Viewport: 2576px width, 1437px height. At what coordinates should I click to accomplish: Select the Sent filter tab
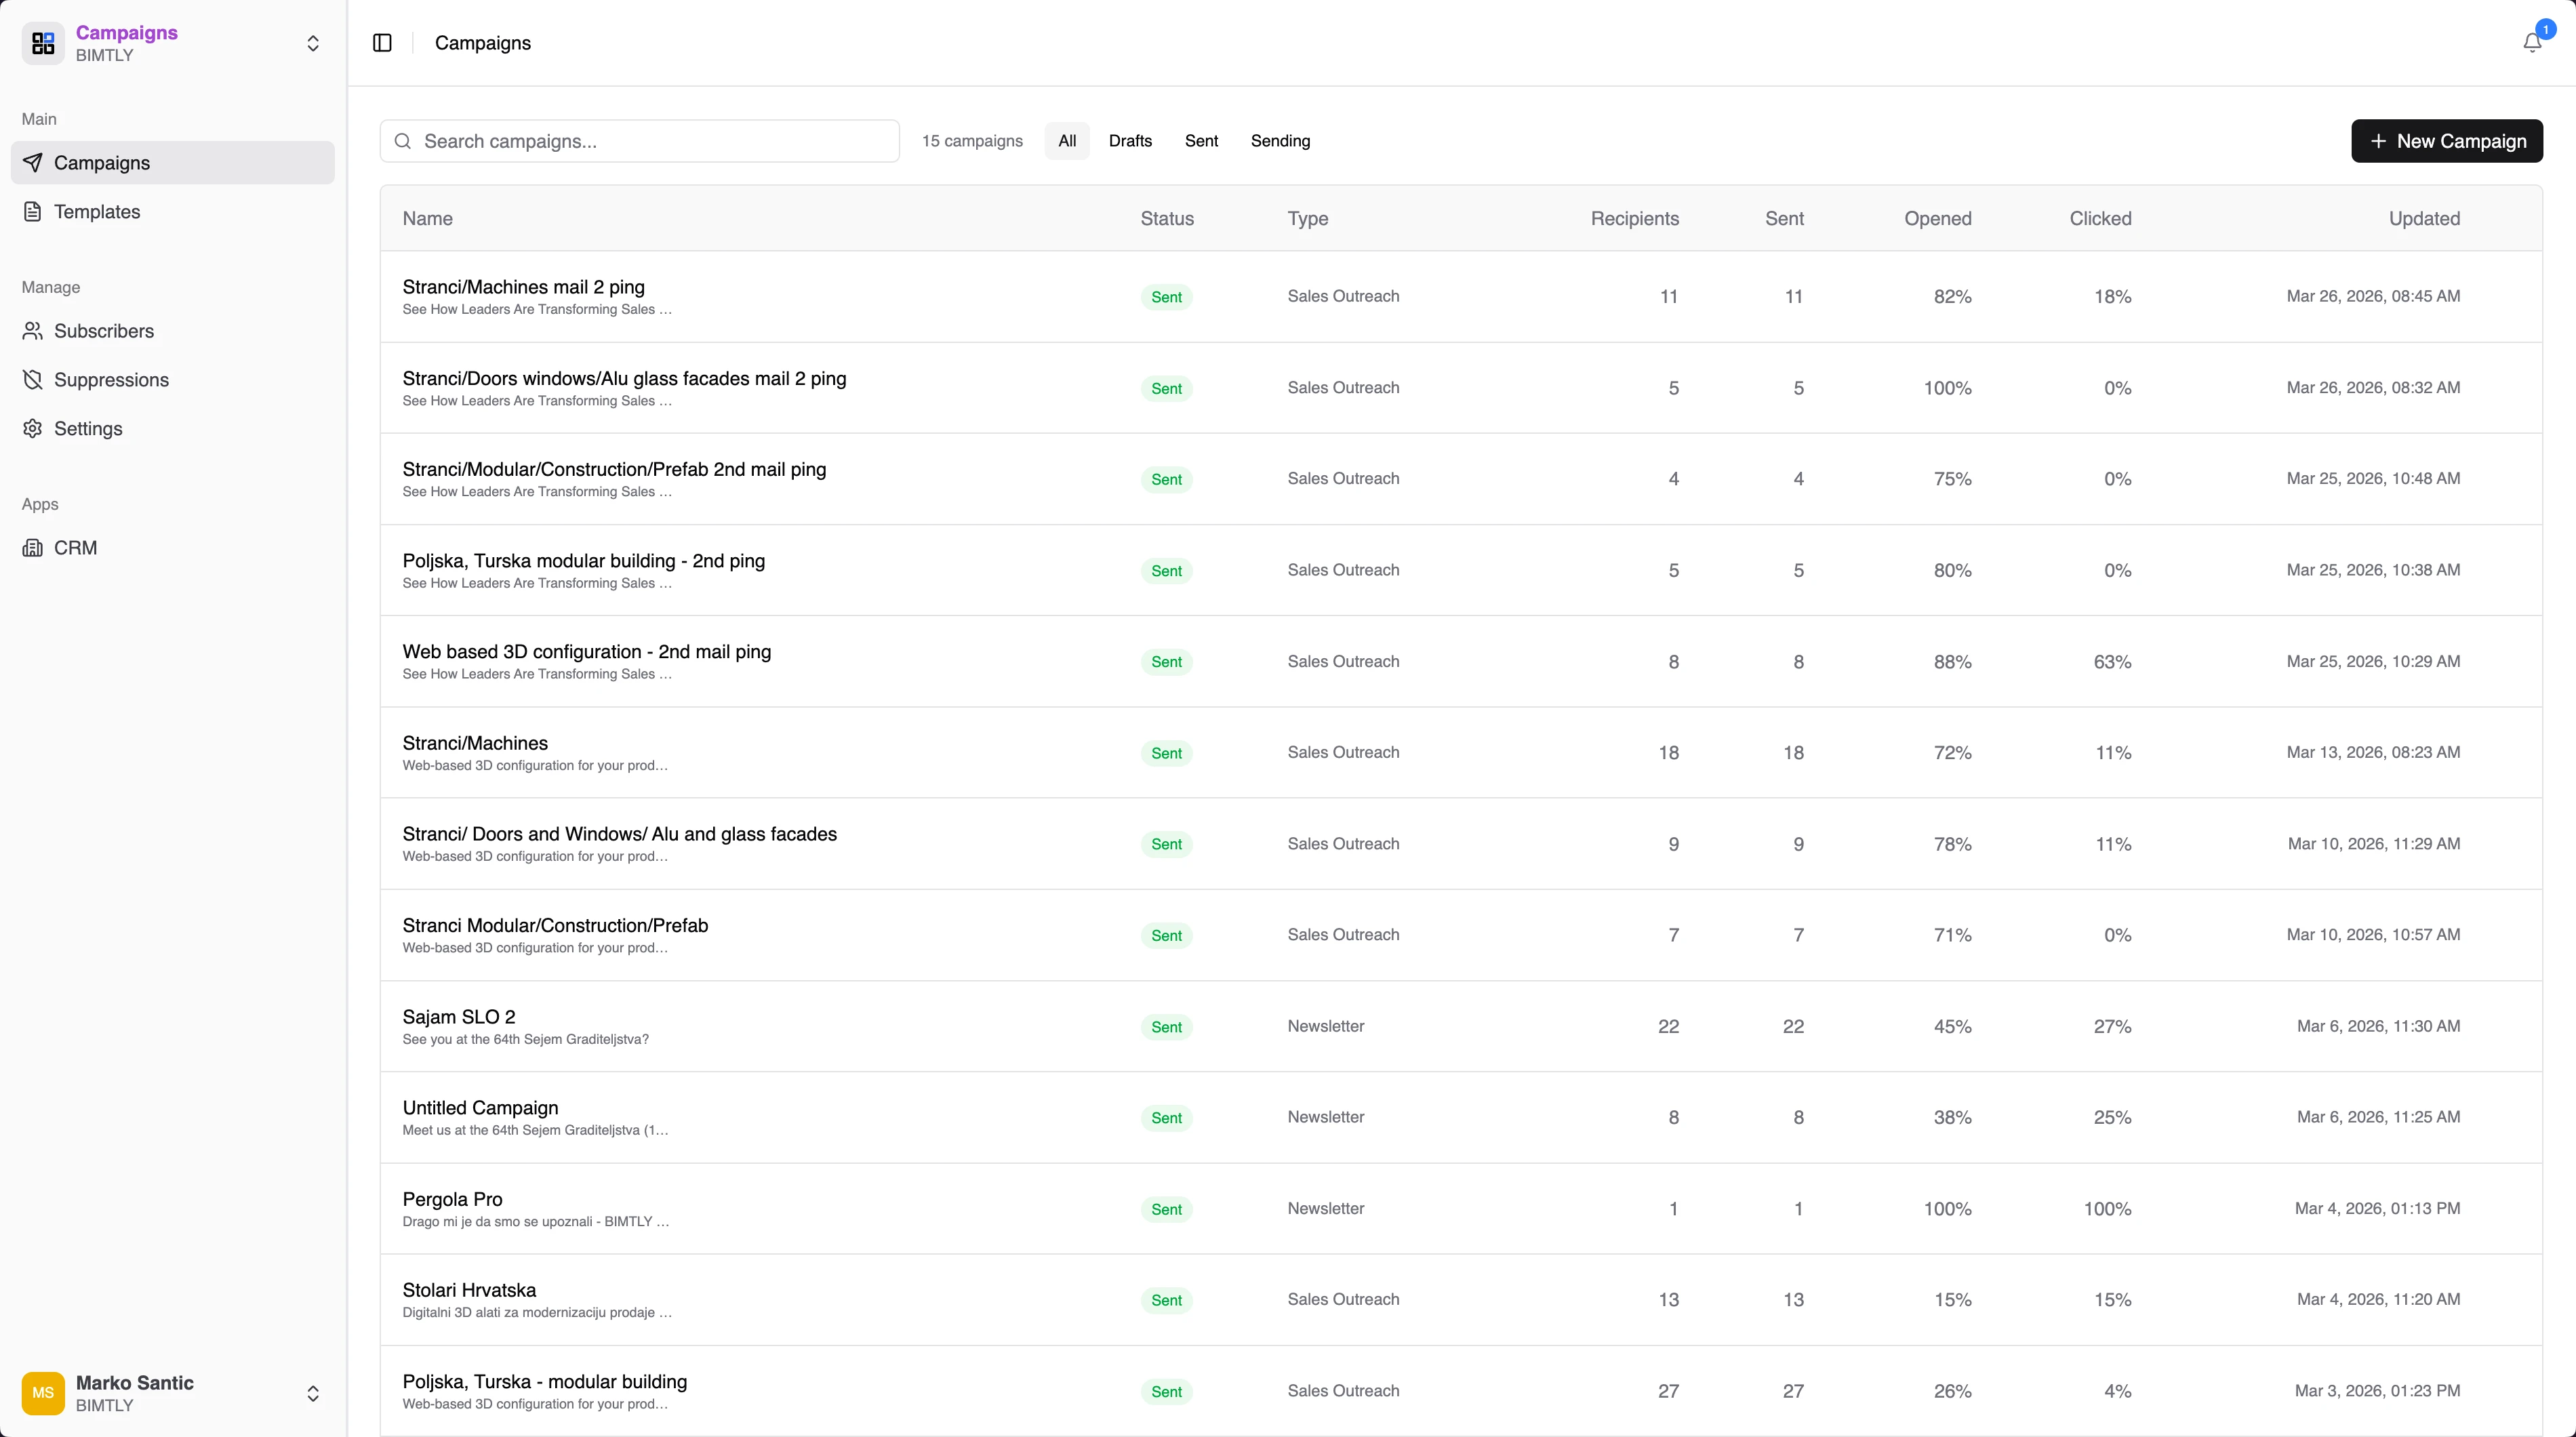click(1201, 141)
